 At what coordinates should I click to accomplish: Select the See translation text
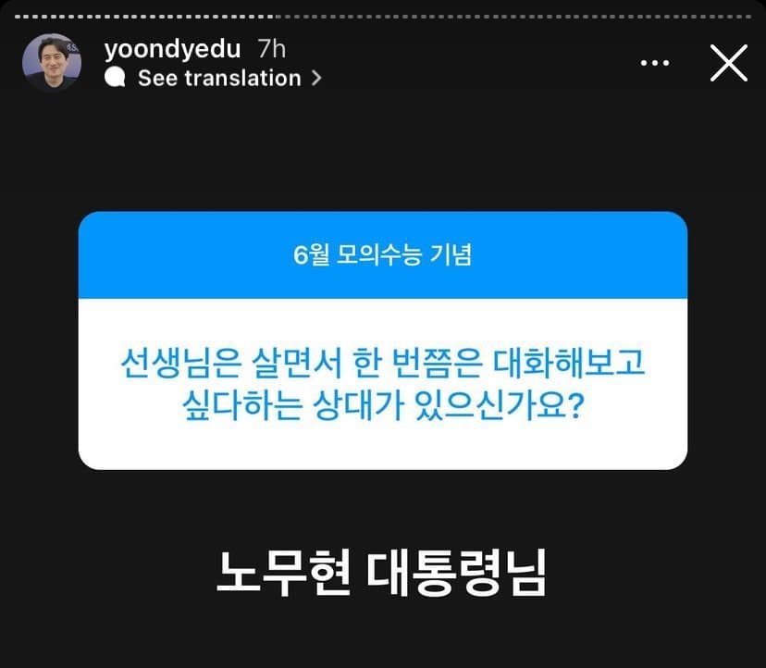pyautogui.click(x=219, y=78)
